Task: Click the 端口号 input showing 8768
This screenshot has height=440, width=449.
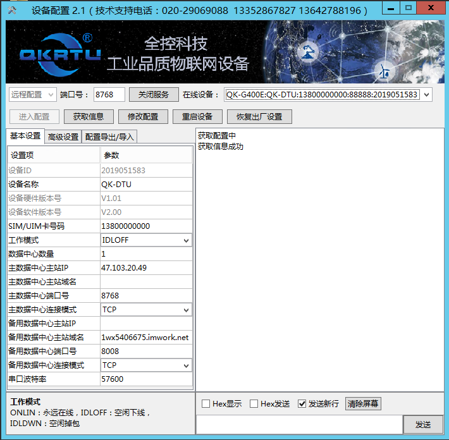Action: pos(109,94)
